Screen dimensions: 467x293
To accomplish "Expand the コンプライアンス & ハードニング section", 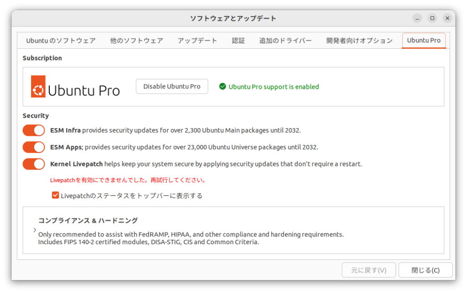I will click(x=35, y=230).
